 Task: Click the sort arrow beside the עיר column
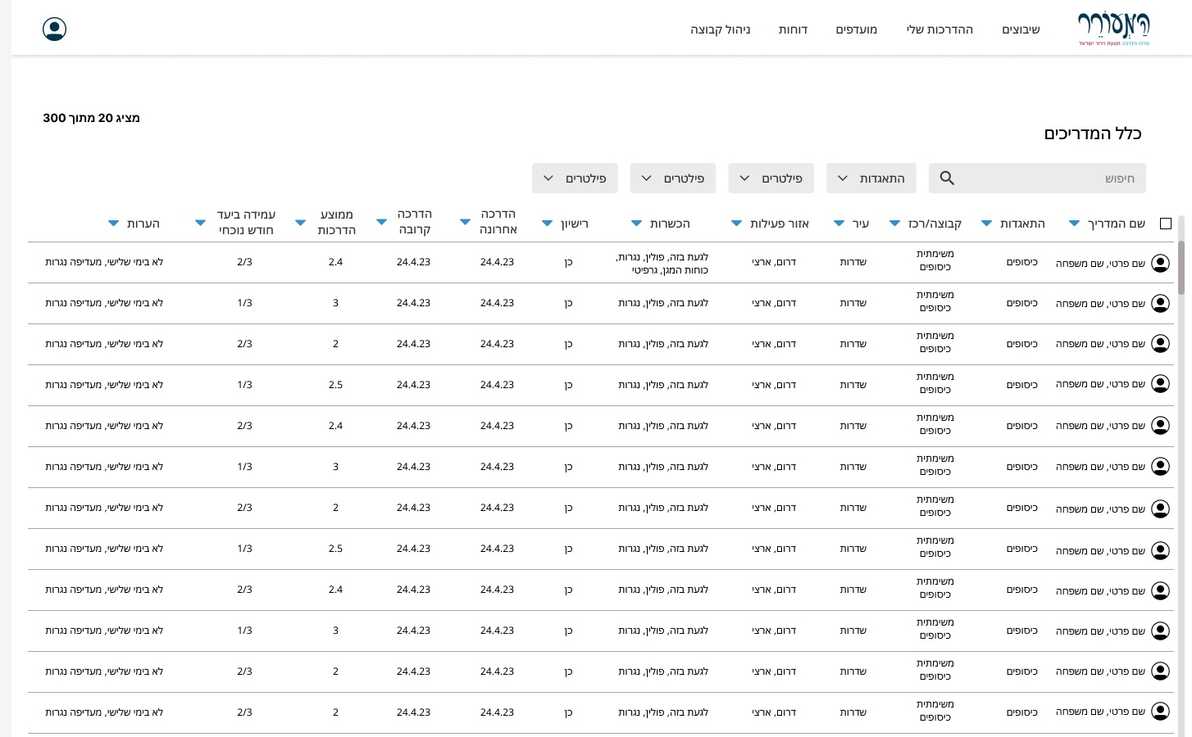click(839, 224)
